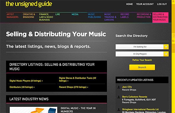This screenshot has width=175, height=113.
Task: Open Record Shops (279 listings) link
Action: point(74,87)
